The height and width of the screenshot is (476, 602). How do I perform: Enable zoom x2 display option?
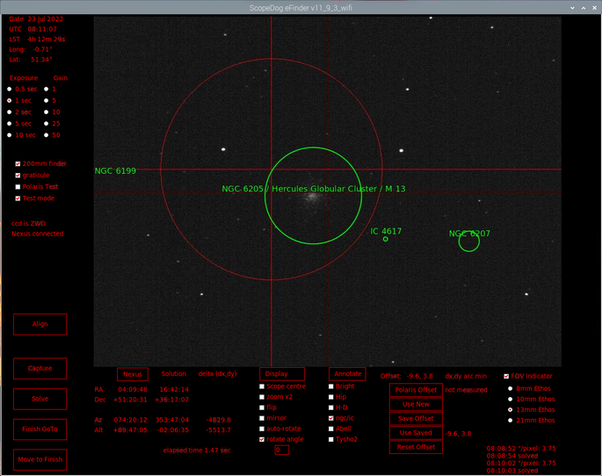click(x=261, y=397)
